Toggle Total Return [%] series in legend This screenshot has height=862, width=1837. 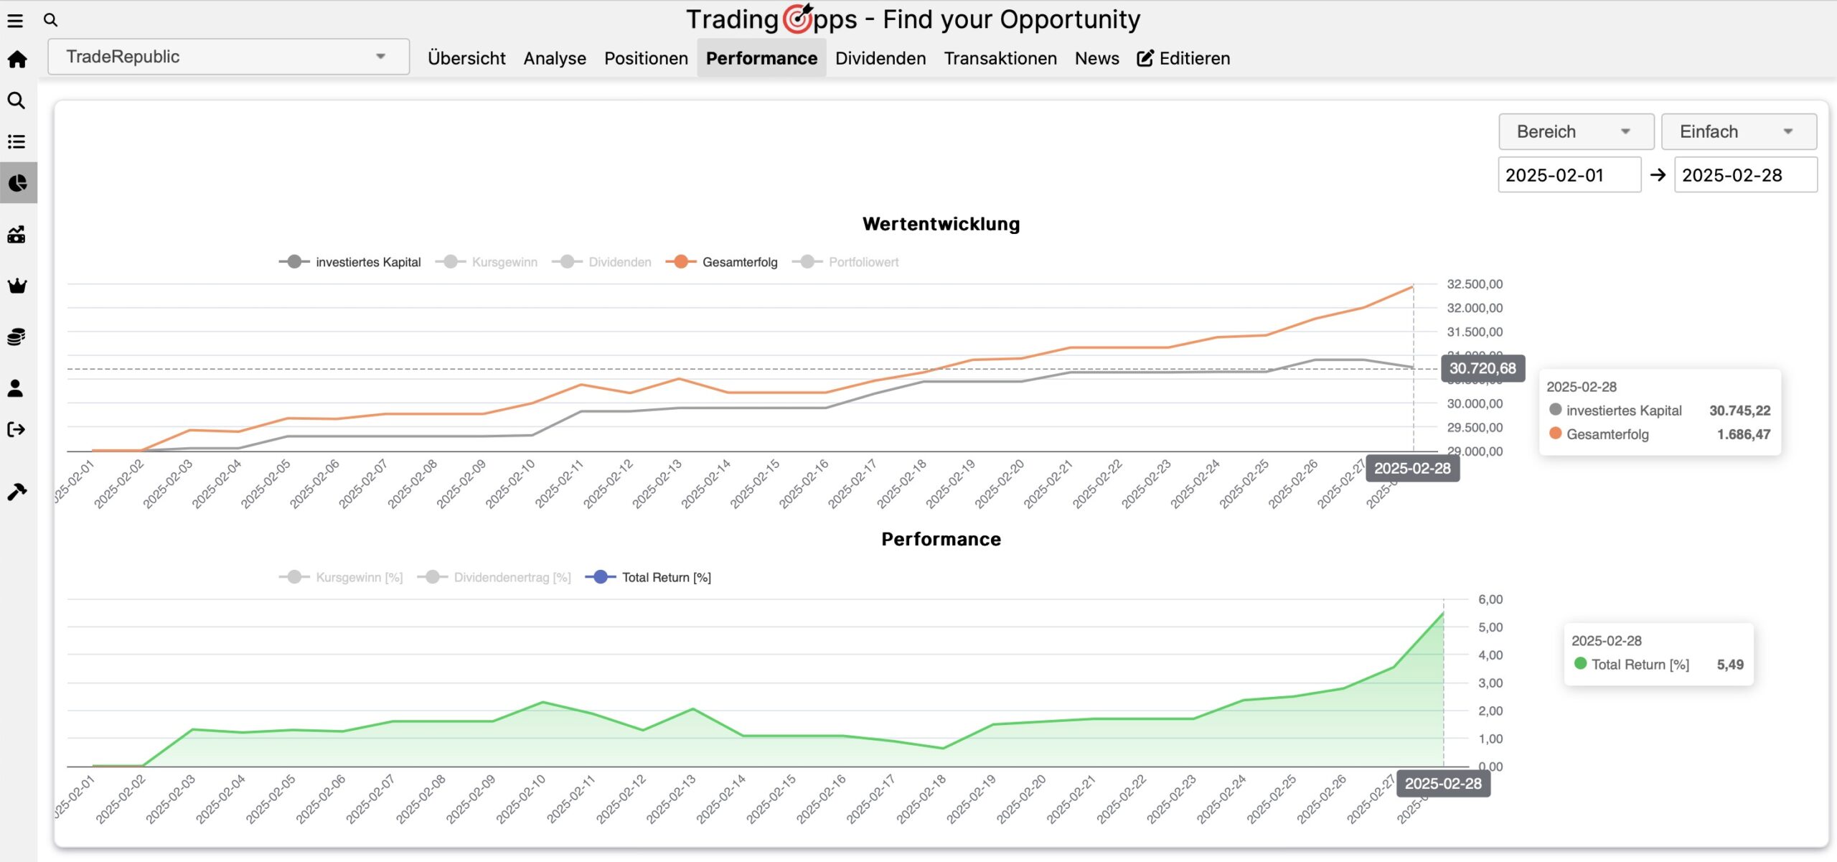[x=649, y=577]
